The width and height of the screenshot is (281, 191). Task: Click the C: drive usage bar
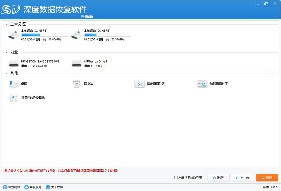pos(45,35)
